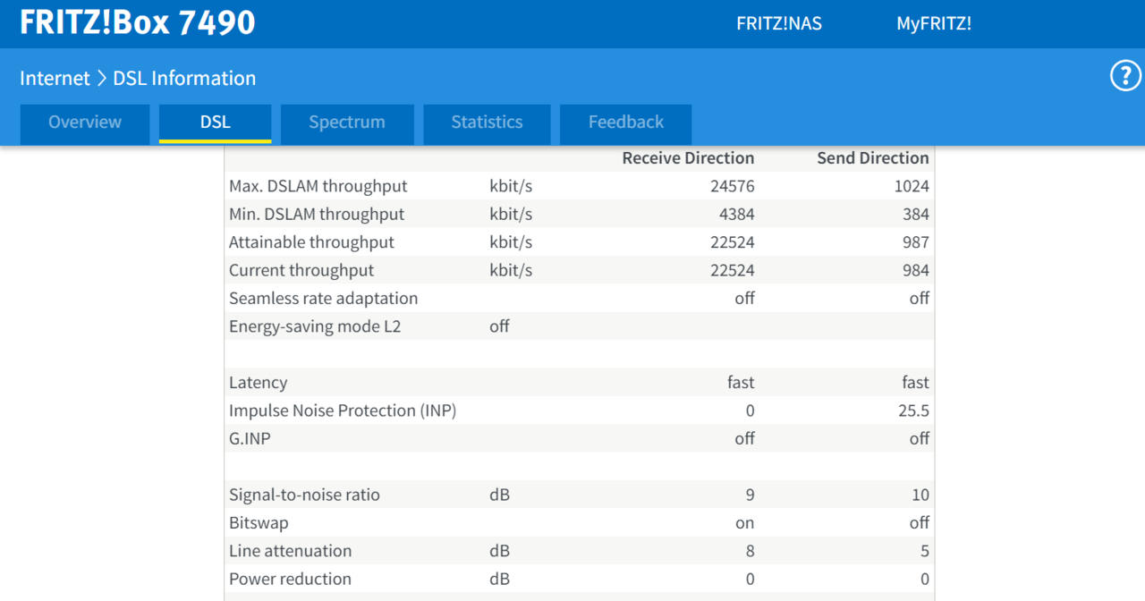Click the Receive Direction column header
This screenshot has height=601, width=1145.
tap(688, 158)
